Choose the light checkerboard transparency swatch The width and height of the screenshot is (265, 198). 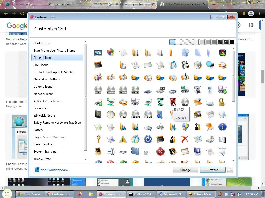(x=184, y=42)
